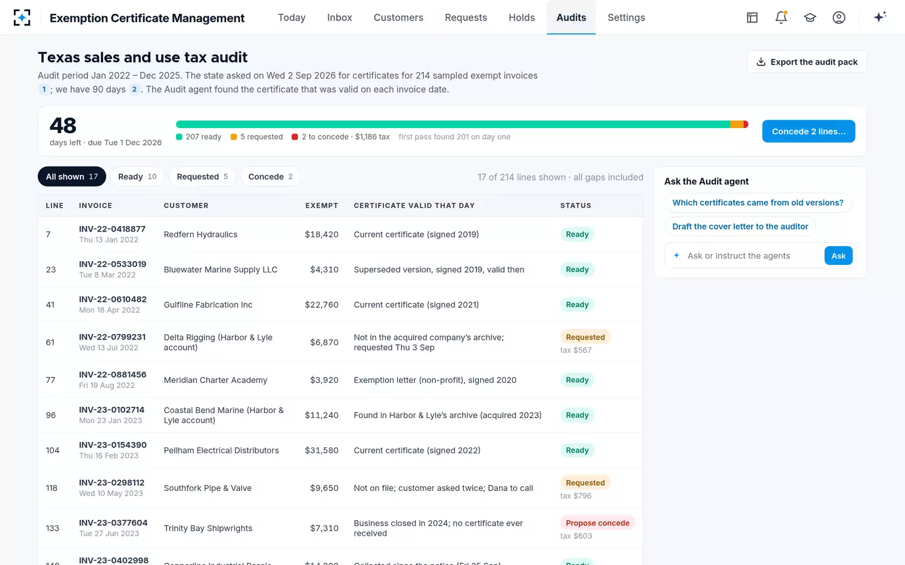Click citation badge number 1
Viewport: 905px width, 565px height.
coord(44,89)
